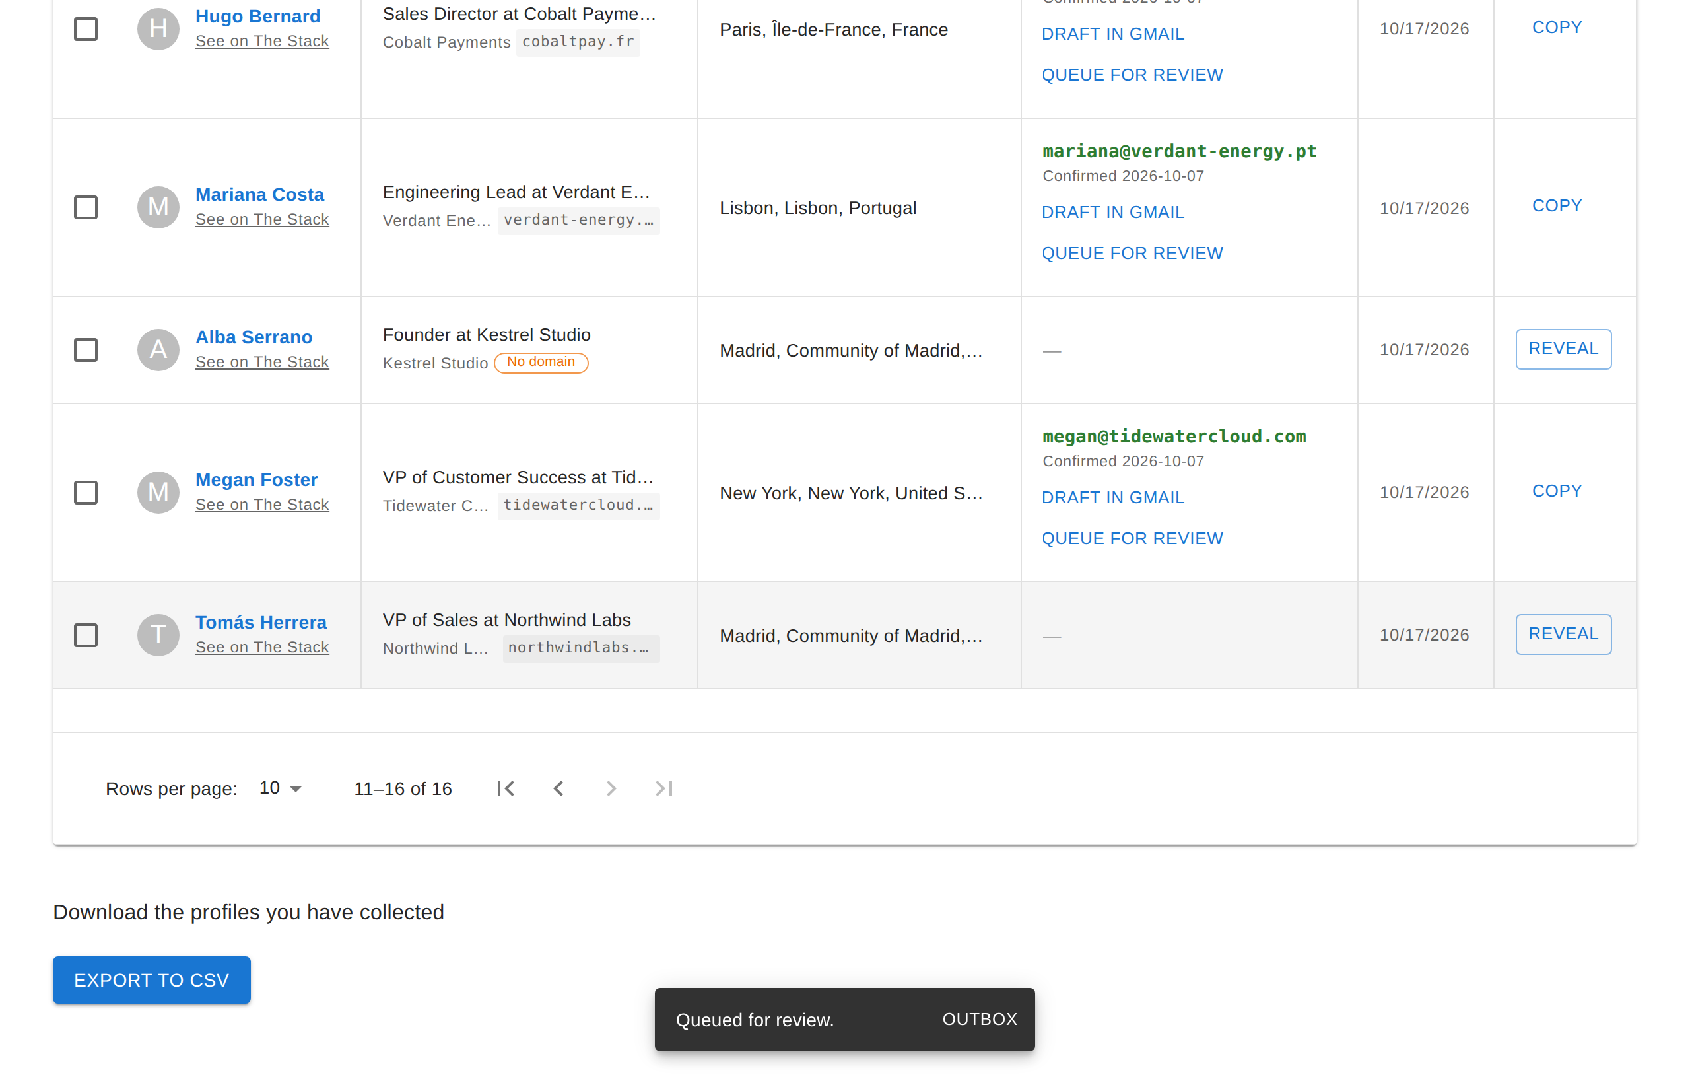Select the Megan Foster row checkbox
The width and height of the screenshot is (1690, 1083).
(x=86, y=492)
